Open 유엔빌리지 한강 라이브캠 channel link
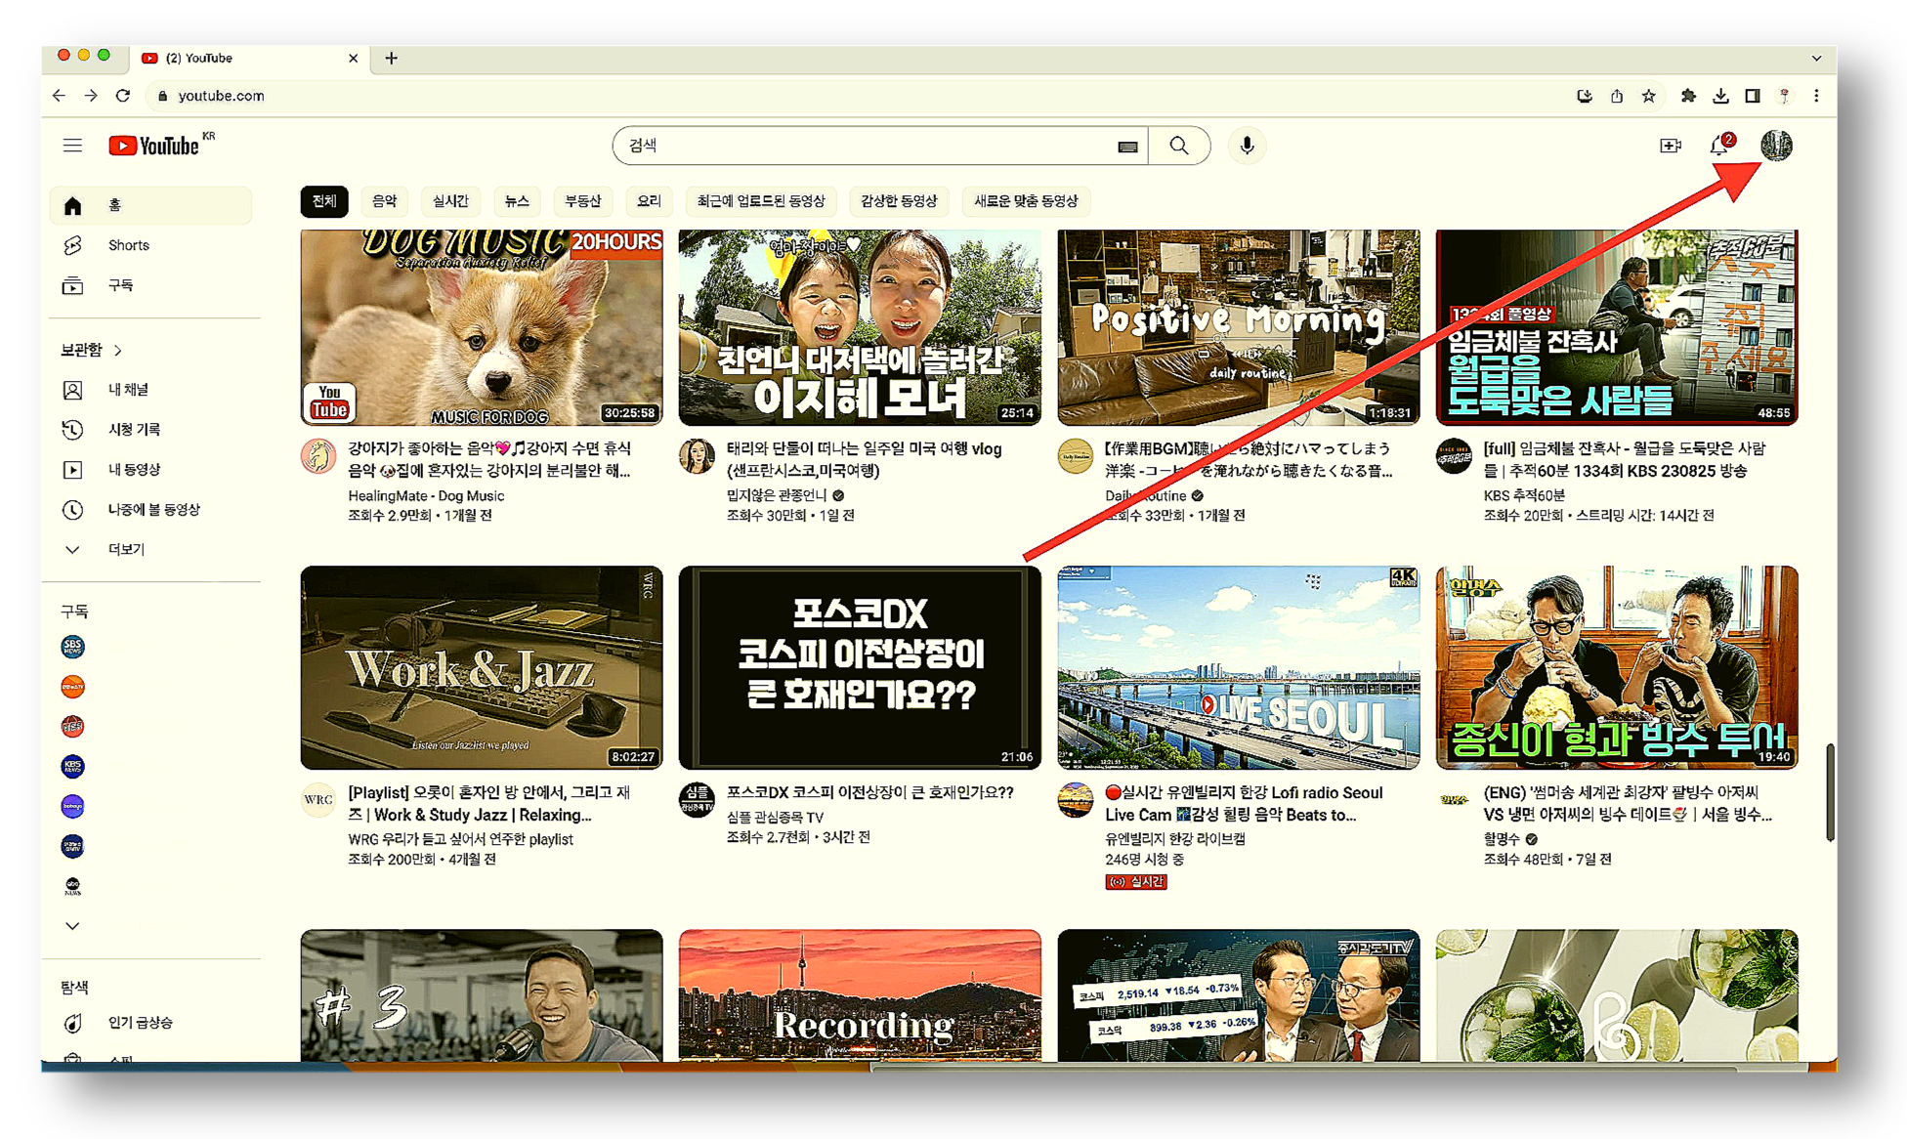 (1175, 838)
